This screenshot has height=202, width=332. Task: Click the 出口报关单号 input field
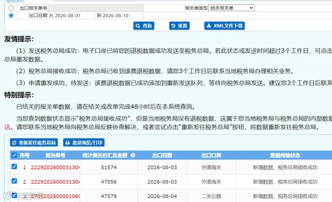pos(96,8)
